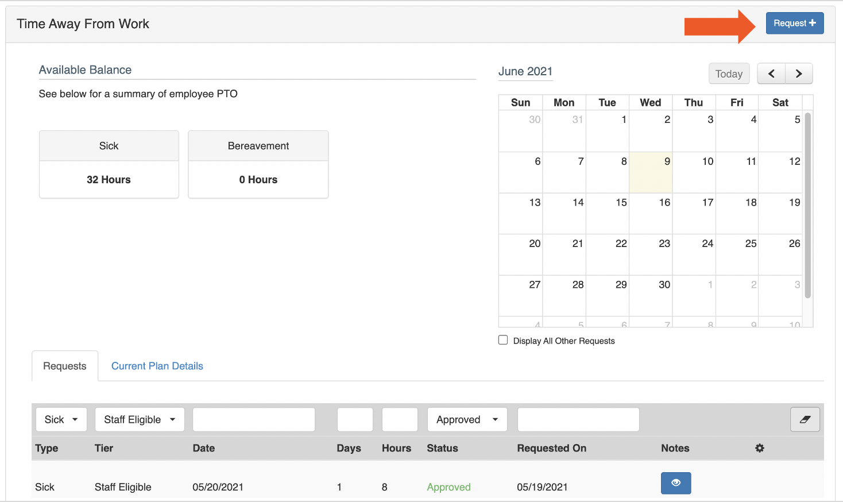Open the Sick type filter dropdown
This screenshot has width=843, height=502.
[61, 419]
